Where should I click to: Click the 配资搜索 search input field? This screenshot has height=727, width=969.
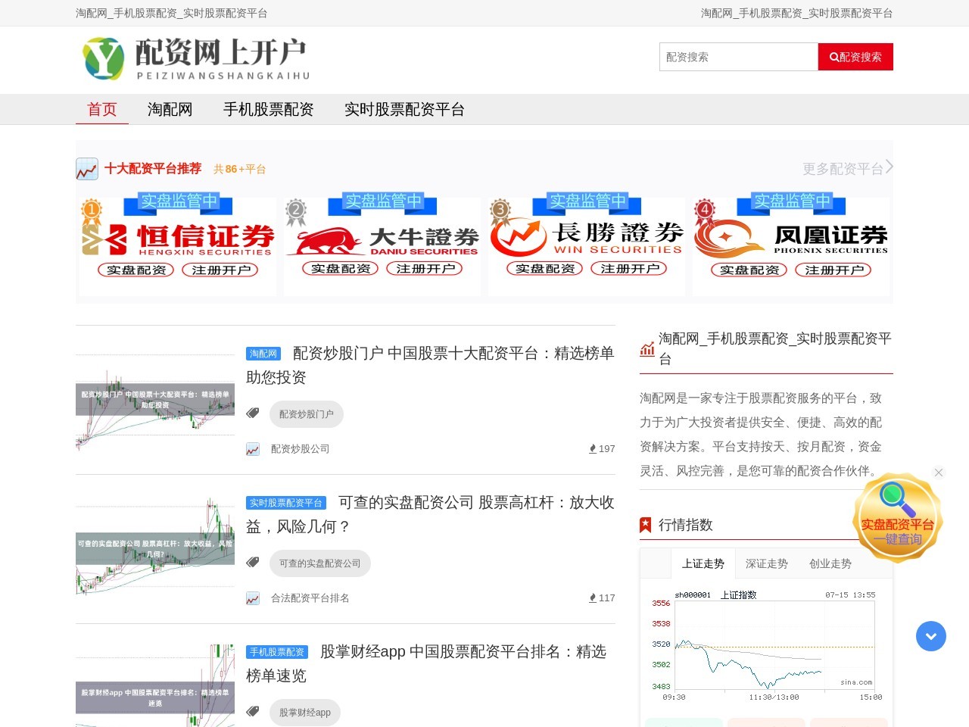[x=738, y=57]
